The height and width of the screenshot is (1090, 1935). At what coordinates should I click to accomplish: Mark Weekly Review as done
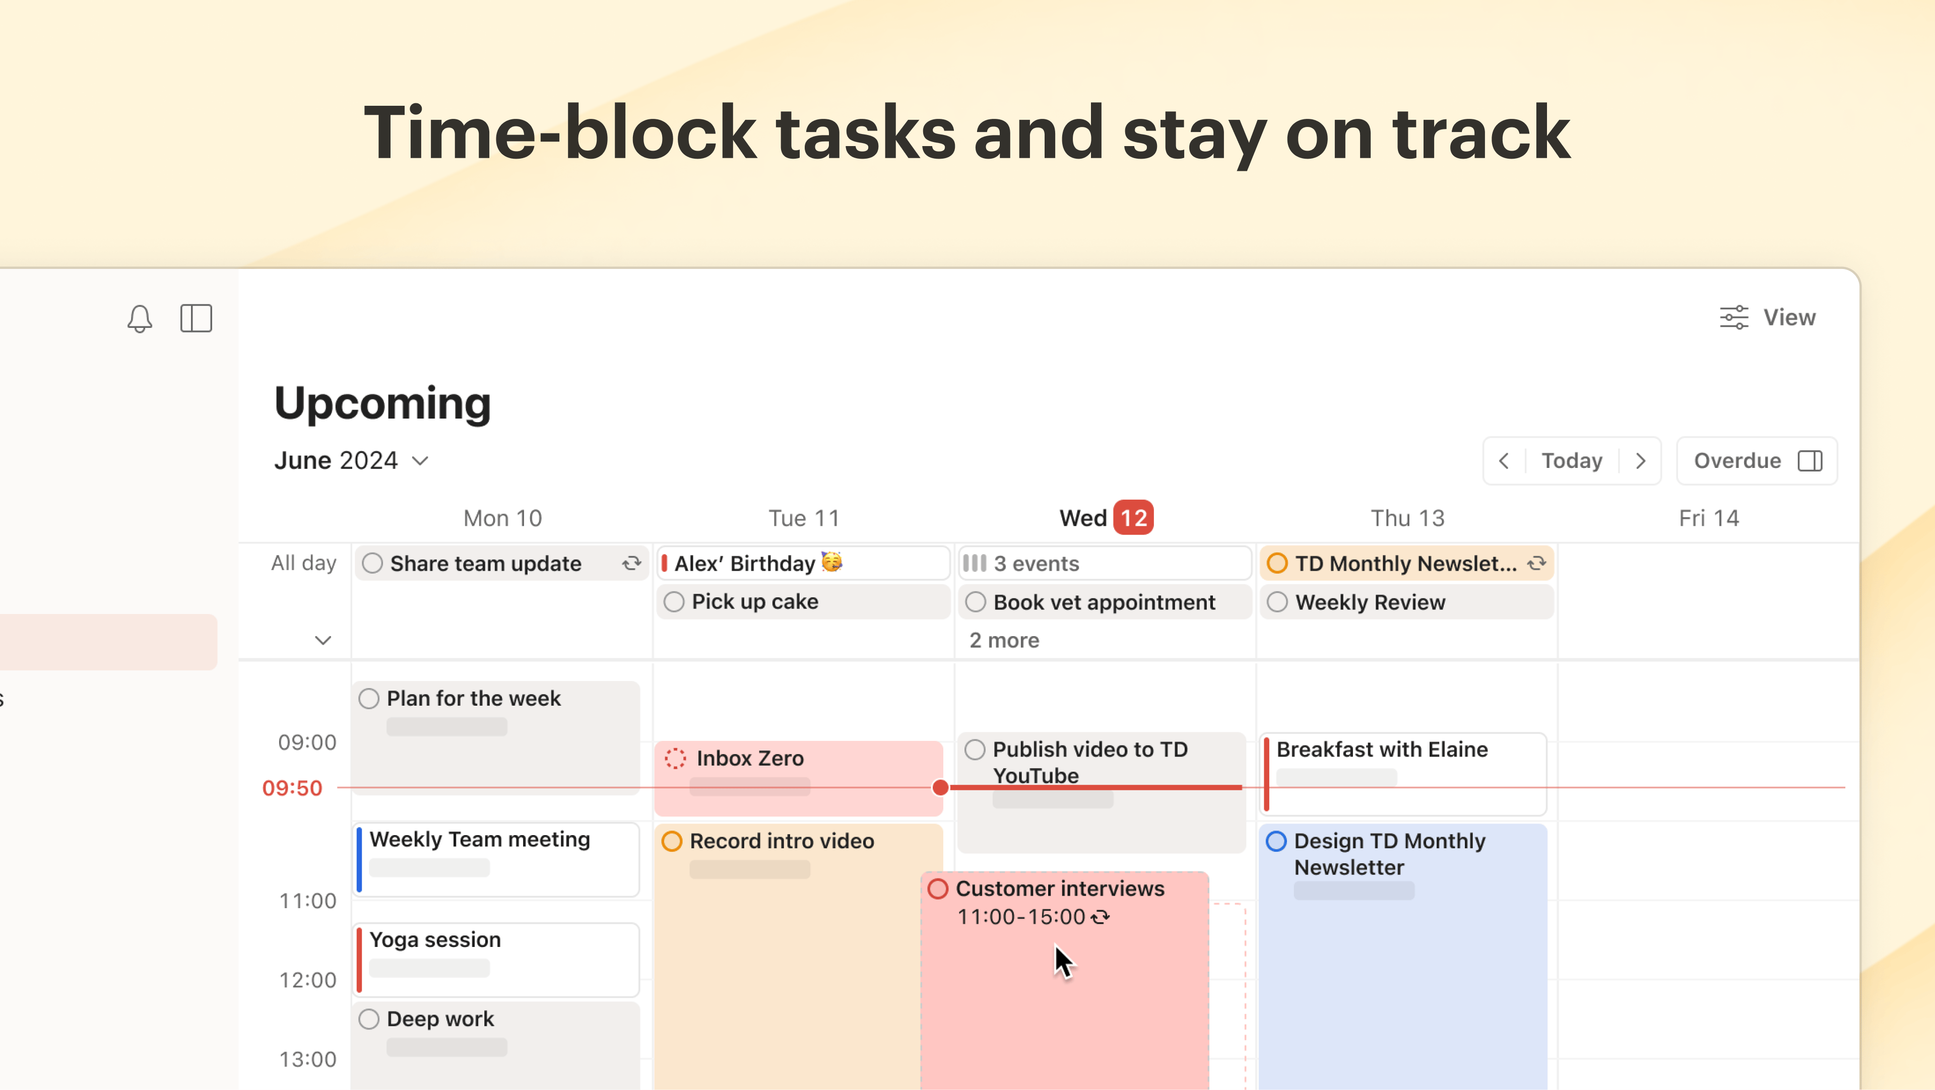click(1278, 602)
